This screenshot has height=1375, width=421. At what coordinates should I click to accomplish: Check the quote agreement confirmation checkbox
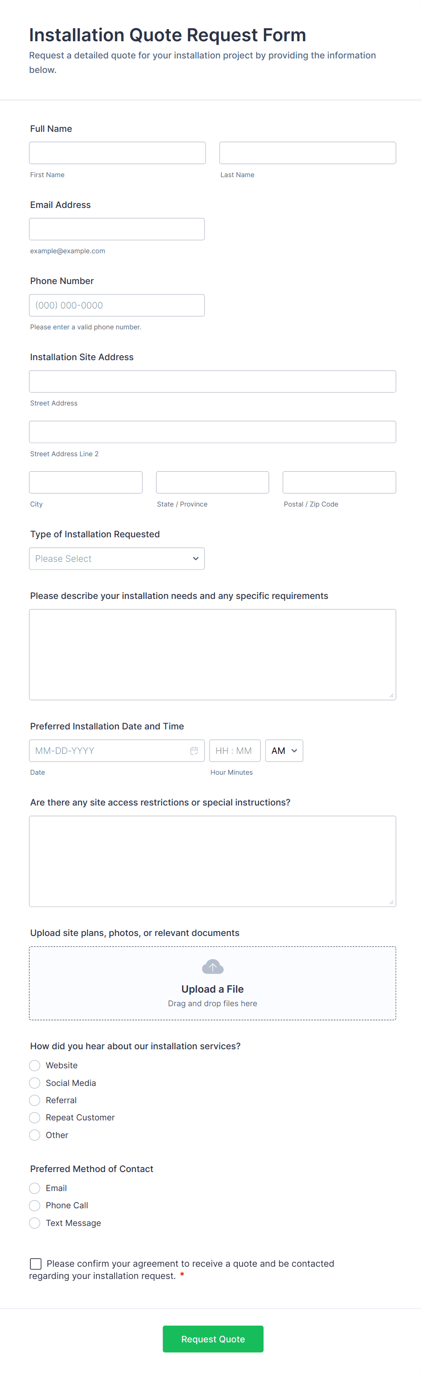(x=36, y=1264)
